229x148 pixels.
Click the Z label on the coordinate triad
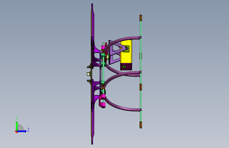tap(28, 130)
